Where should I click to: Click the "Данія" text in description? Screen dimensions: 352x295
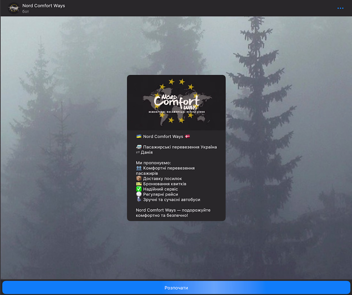coord(147,152)
